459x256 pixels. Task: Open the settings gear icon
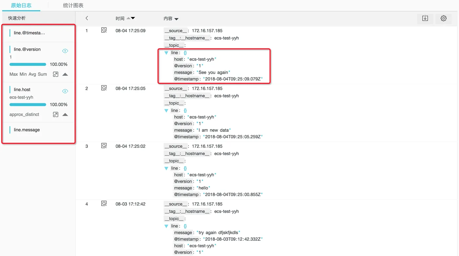[444, 18]
